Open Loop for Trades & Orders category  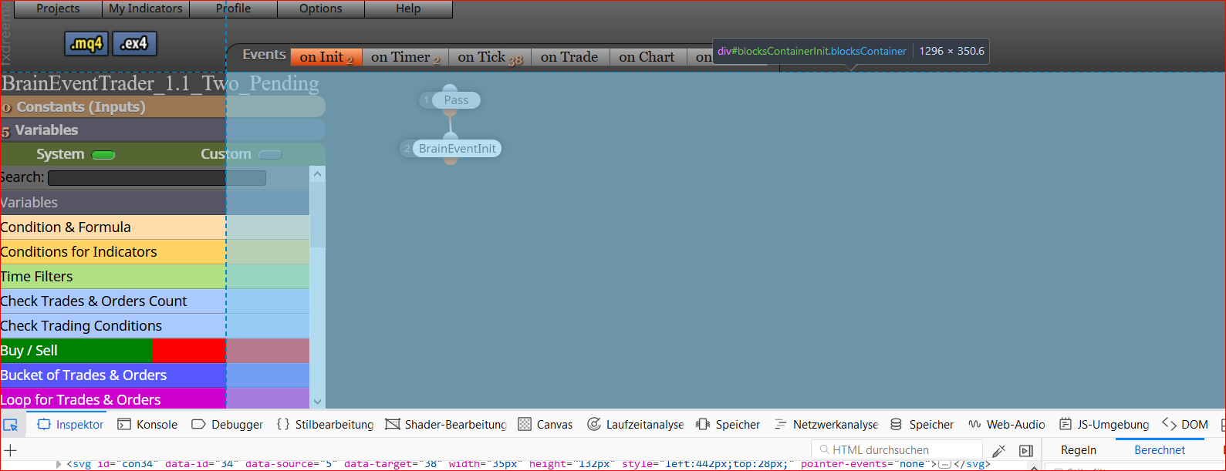coord(154,399)
